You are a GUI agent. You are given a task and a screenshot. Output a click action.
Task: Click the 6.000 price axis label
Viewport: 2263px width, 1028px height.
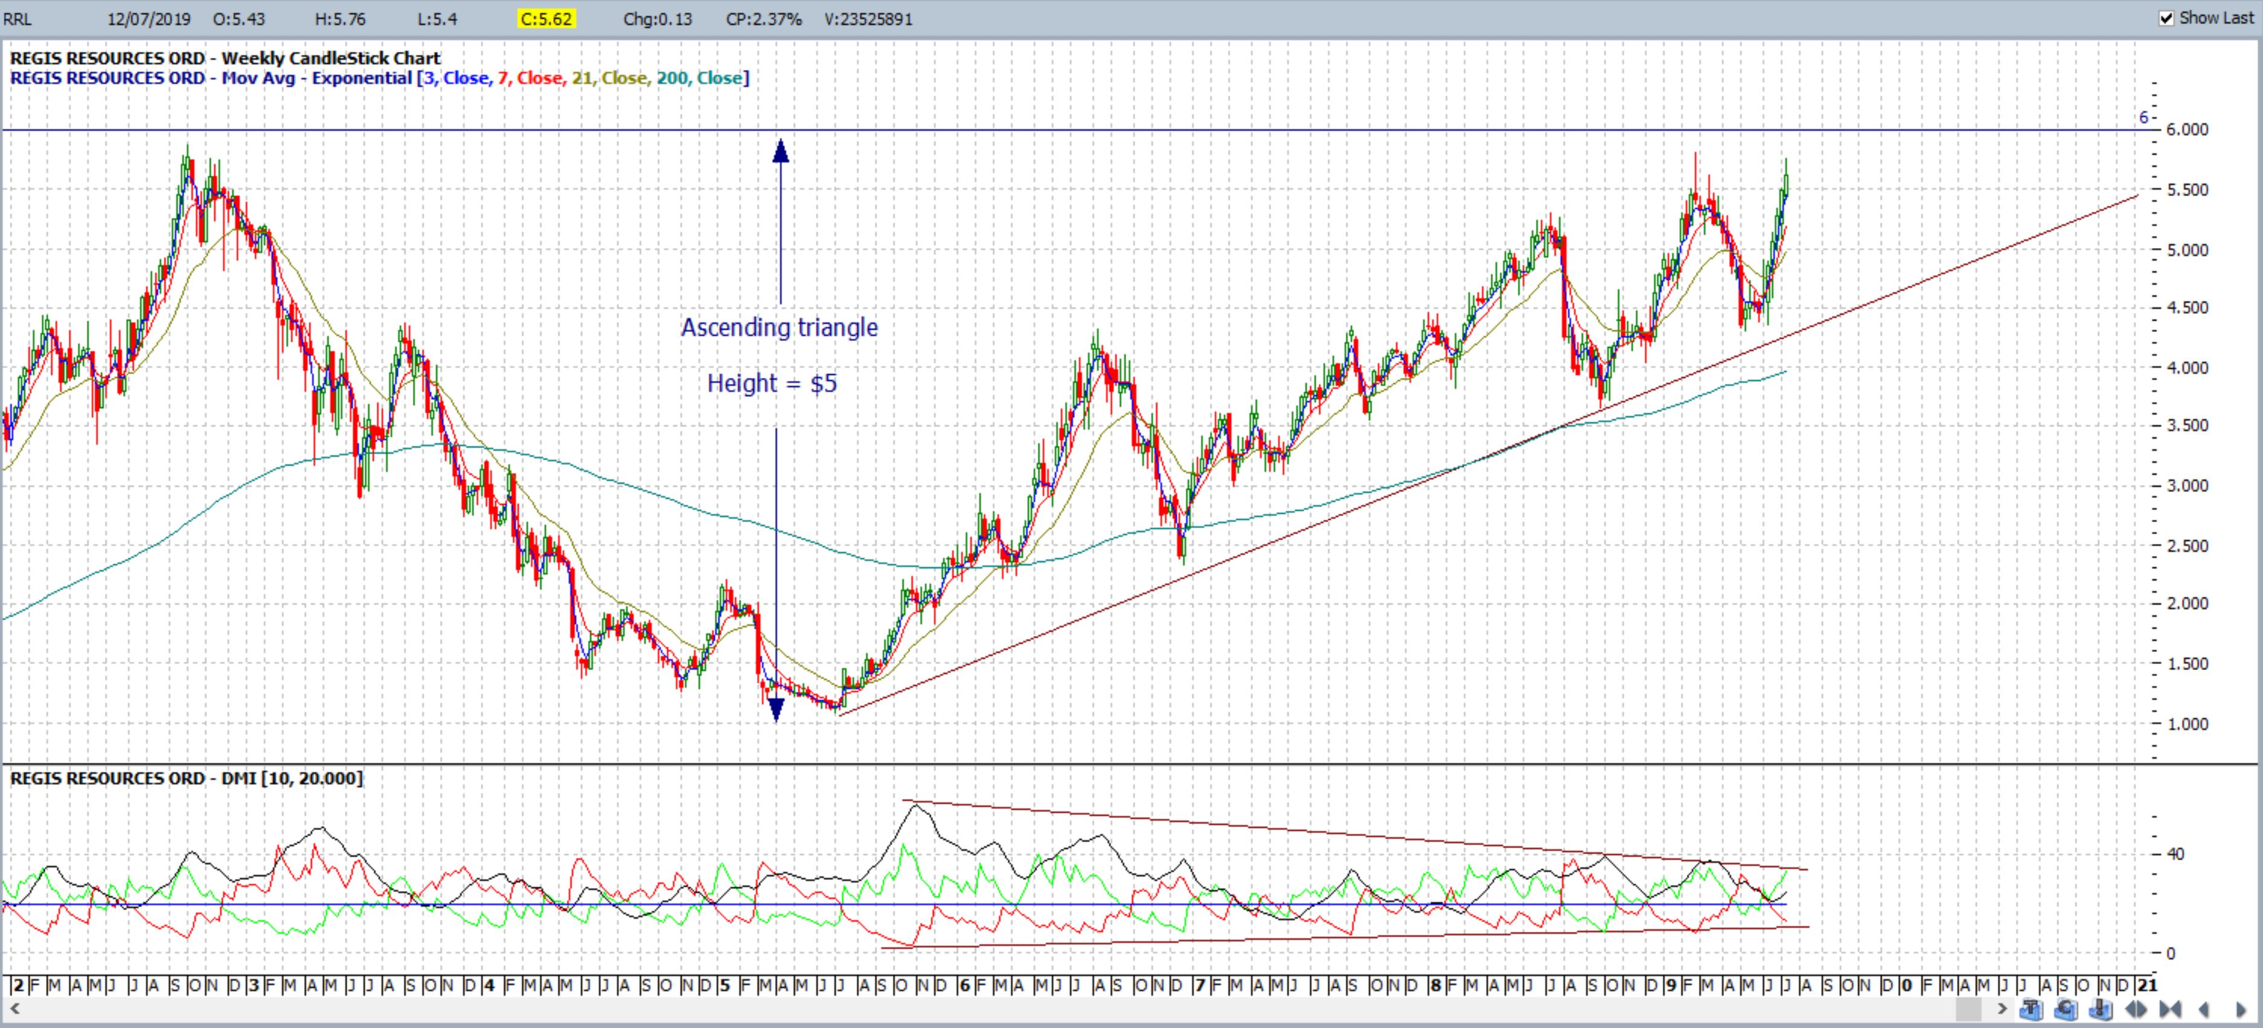tap(2188, 129)
